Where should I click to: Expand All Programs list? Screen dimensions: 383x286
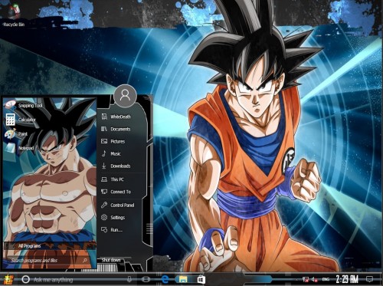(x=30, y=246)
